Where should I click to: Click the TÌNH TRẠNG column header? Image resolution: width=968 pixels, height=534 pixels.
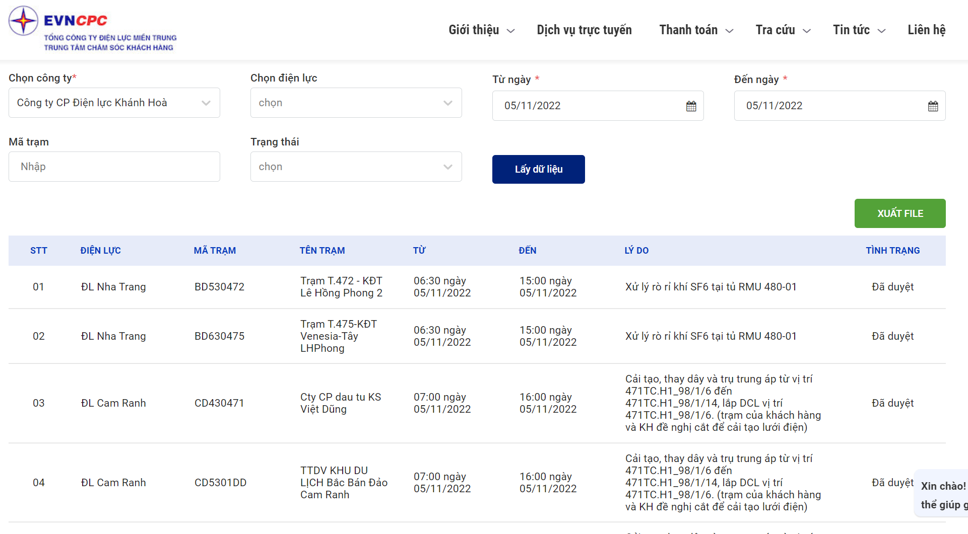tap(892, 251)
